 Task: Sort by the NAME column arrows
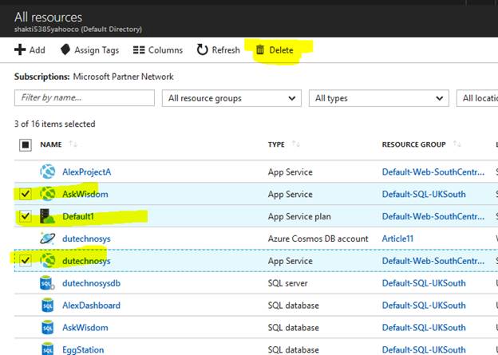[73, 144]
